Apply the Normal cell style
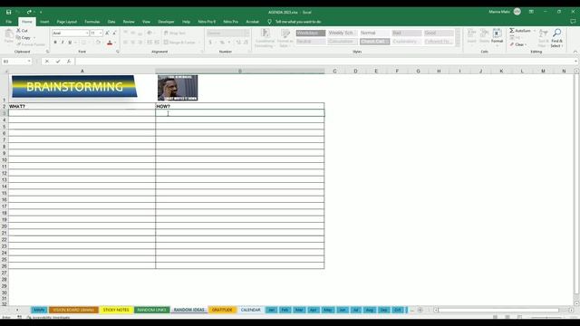The height and width of the screenshot is (326, 580). point(374,33)
